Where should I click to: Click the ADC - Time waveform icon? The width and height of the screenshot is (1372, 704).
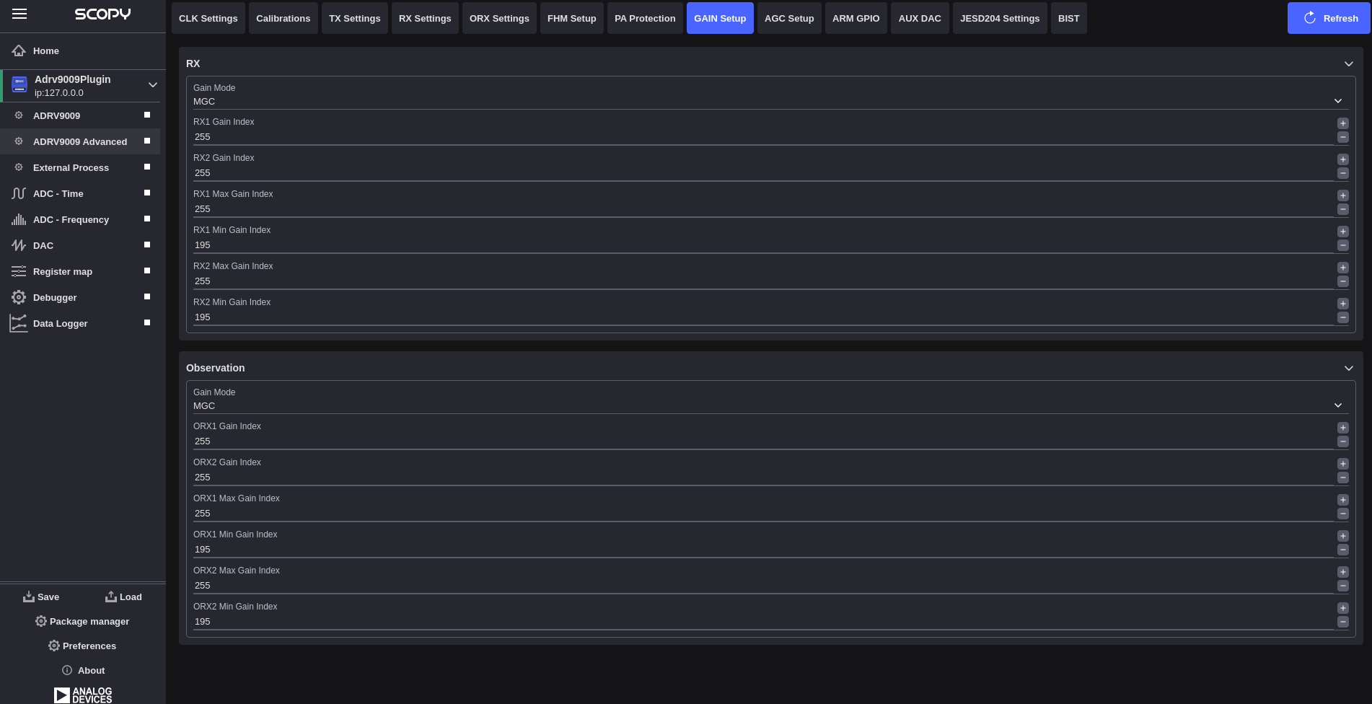coord(19,193)
